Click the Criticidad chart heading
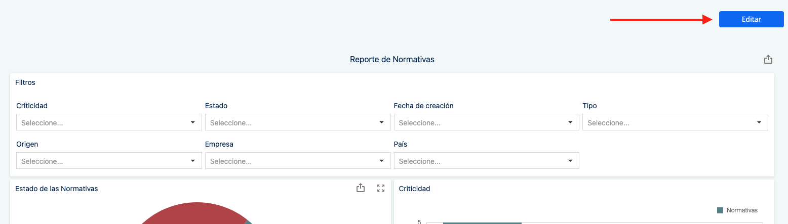Screen dimensions: 788x224 click(x=414, y=189)
